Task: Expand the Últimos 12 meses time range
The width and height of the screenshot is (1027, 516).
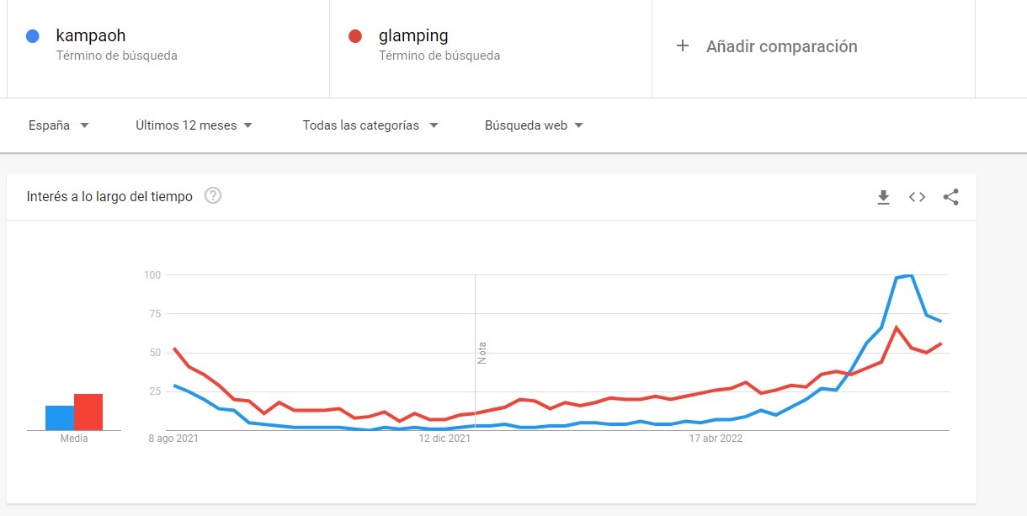Action: click(x=194, y=125)
